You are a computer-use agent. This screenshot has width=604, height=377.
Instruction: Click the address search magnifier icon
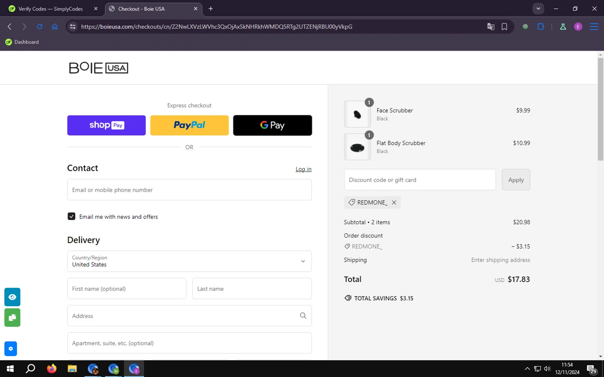(x=303, y=316)
